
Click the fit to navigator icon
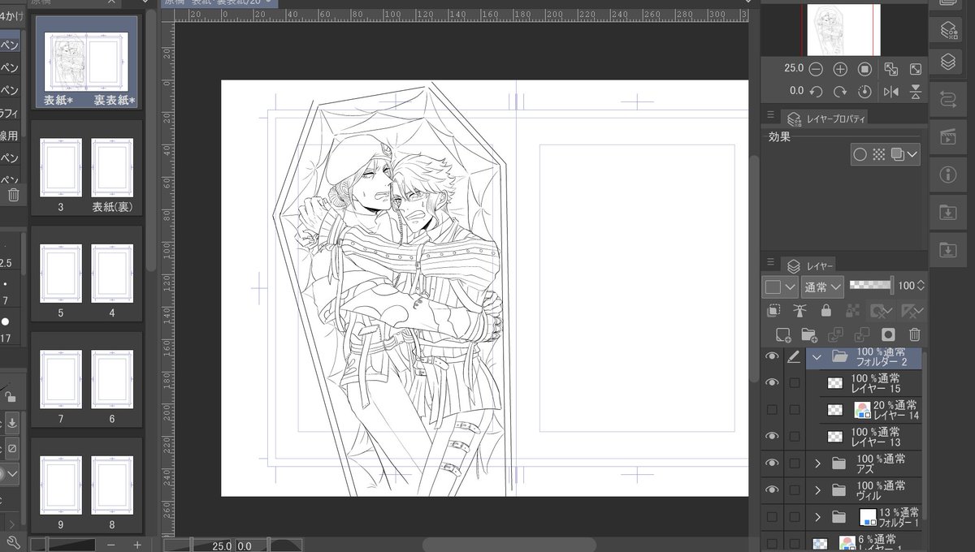point(890,69)
